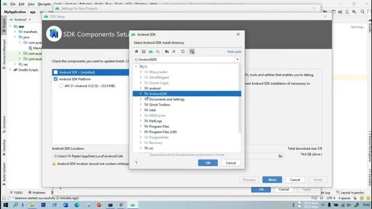Click Cancel in Settings for New Projects window

pos(284,189)
